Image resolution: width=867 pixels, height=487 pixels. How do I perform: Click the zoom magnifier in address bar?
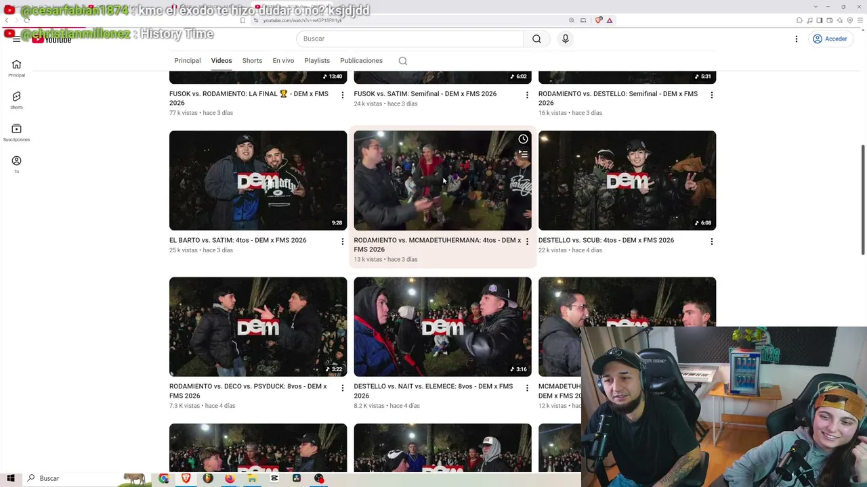572,20
